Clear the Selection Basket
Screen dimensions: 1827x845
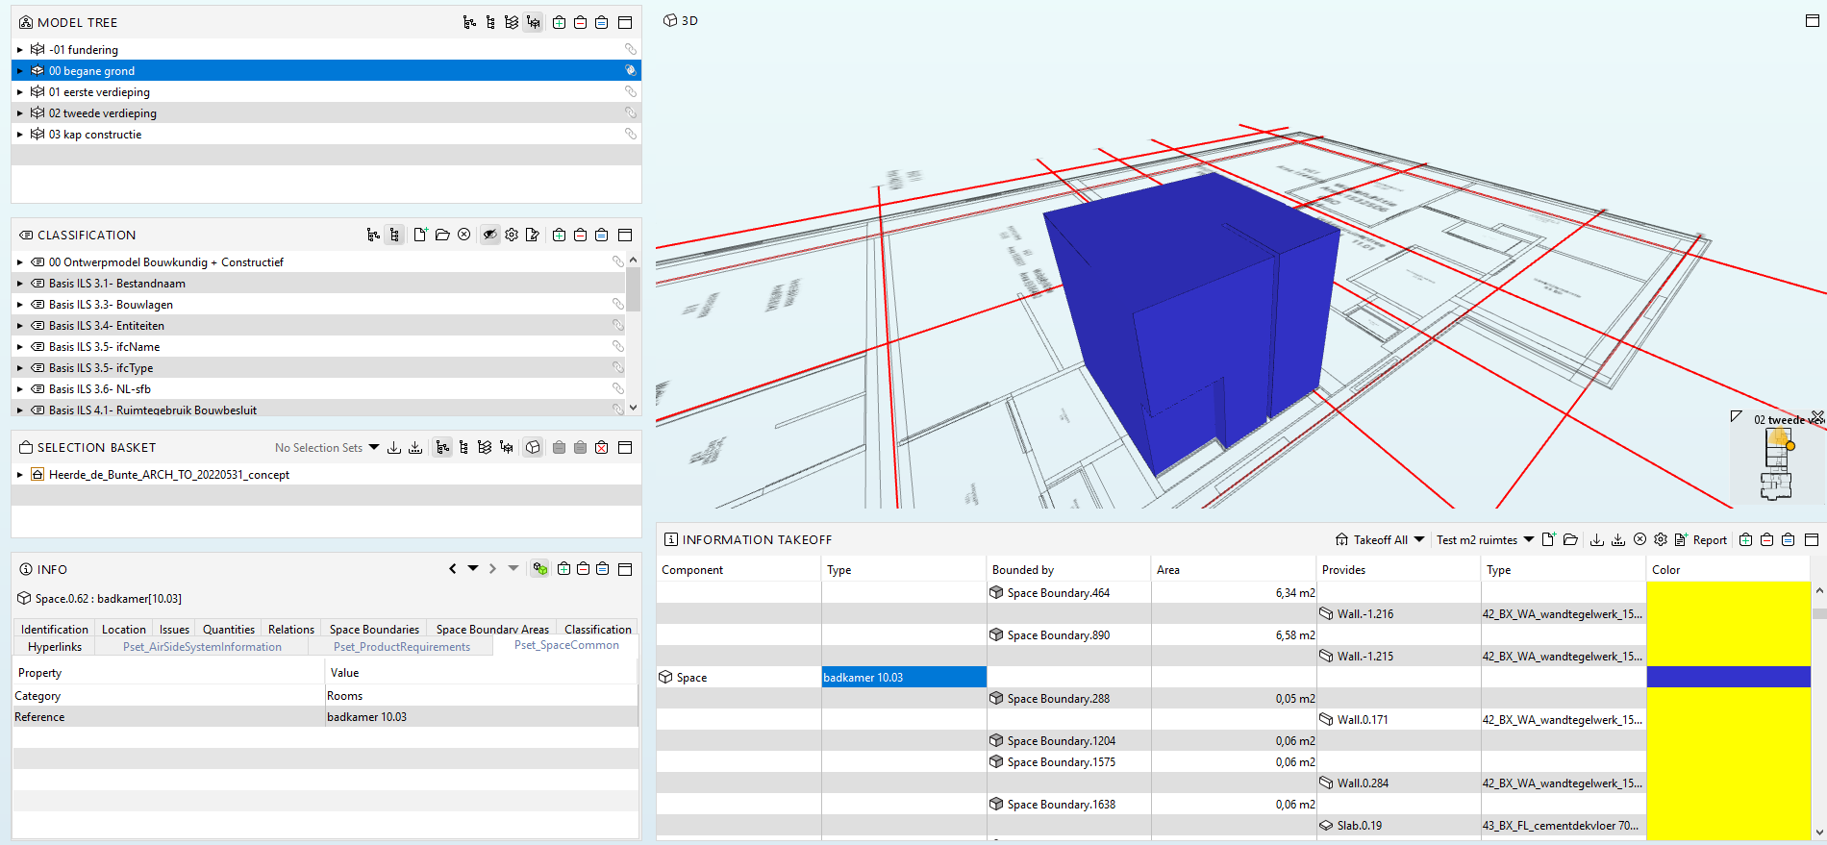[x=601, y=447]
